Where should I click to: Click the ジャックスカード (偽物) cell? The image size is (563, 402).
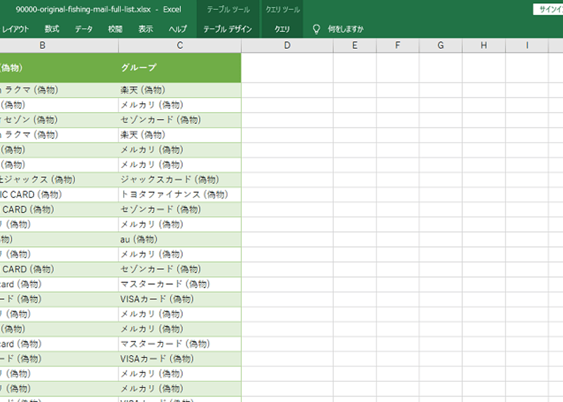[x=180, y=180]
